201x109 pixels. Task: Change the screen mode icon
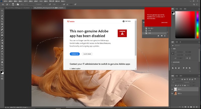tap(2, 79)
